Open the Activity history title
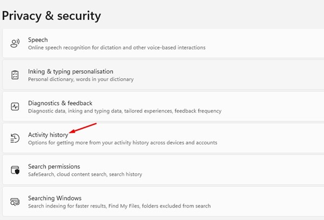This screenshot has height=220, width=324. (48, 135)
